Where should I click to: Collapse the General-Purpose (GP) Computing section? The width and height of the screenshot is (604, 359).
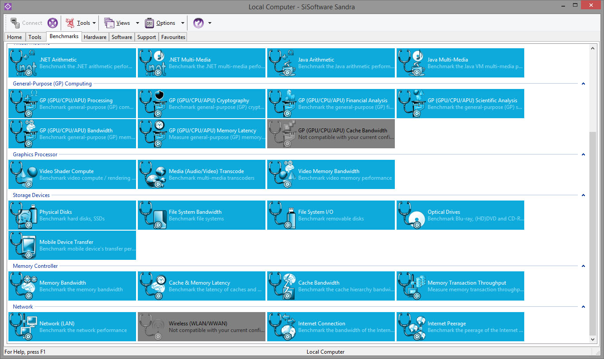click(x=583, y=83)
